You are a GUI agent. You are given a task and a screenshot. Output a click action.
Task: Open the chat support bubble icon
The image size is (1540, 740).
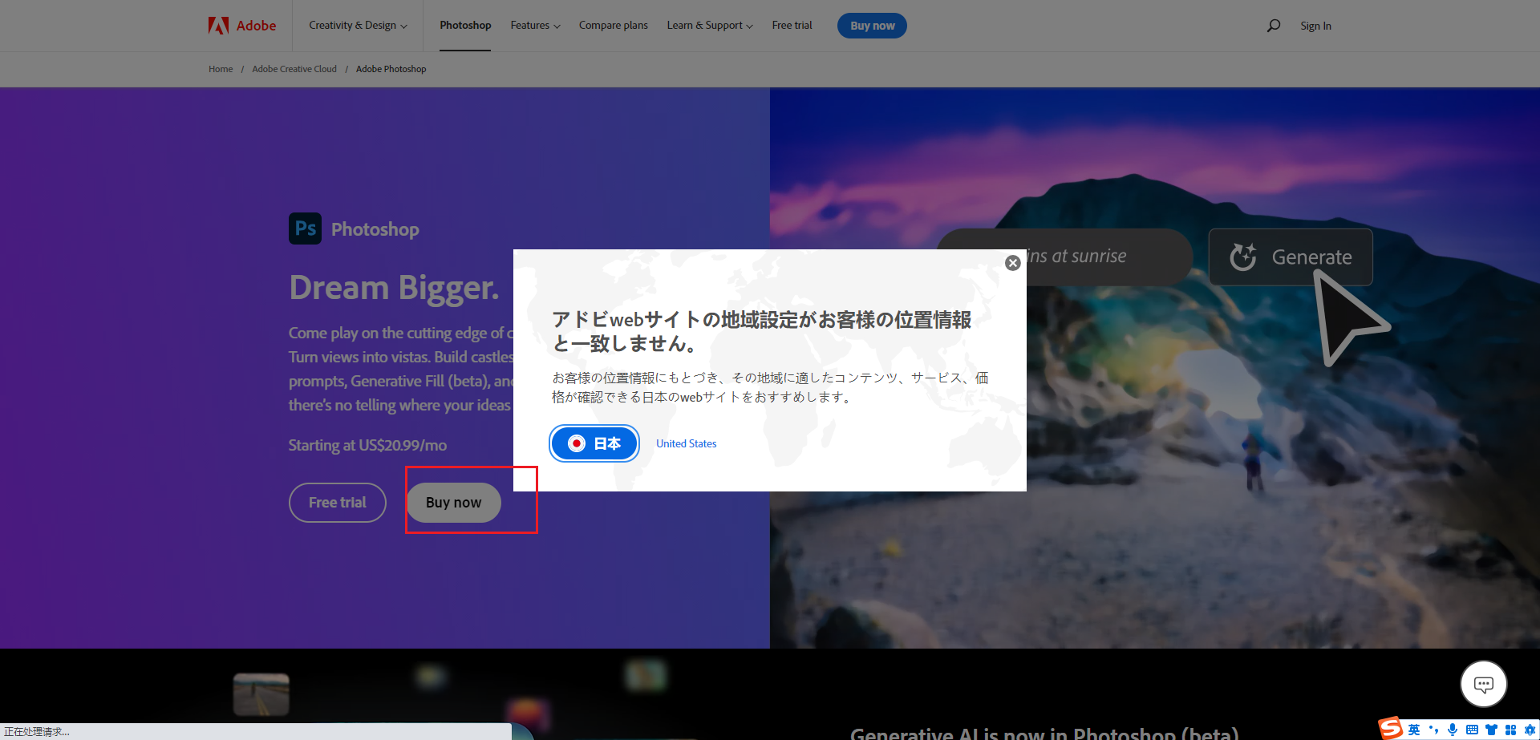(x=1483, y=684)
